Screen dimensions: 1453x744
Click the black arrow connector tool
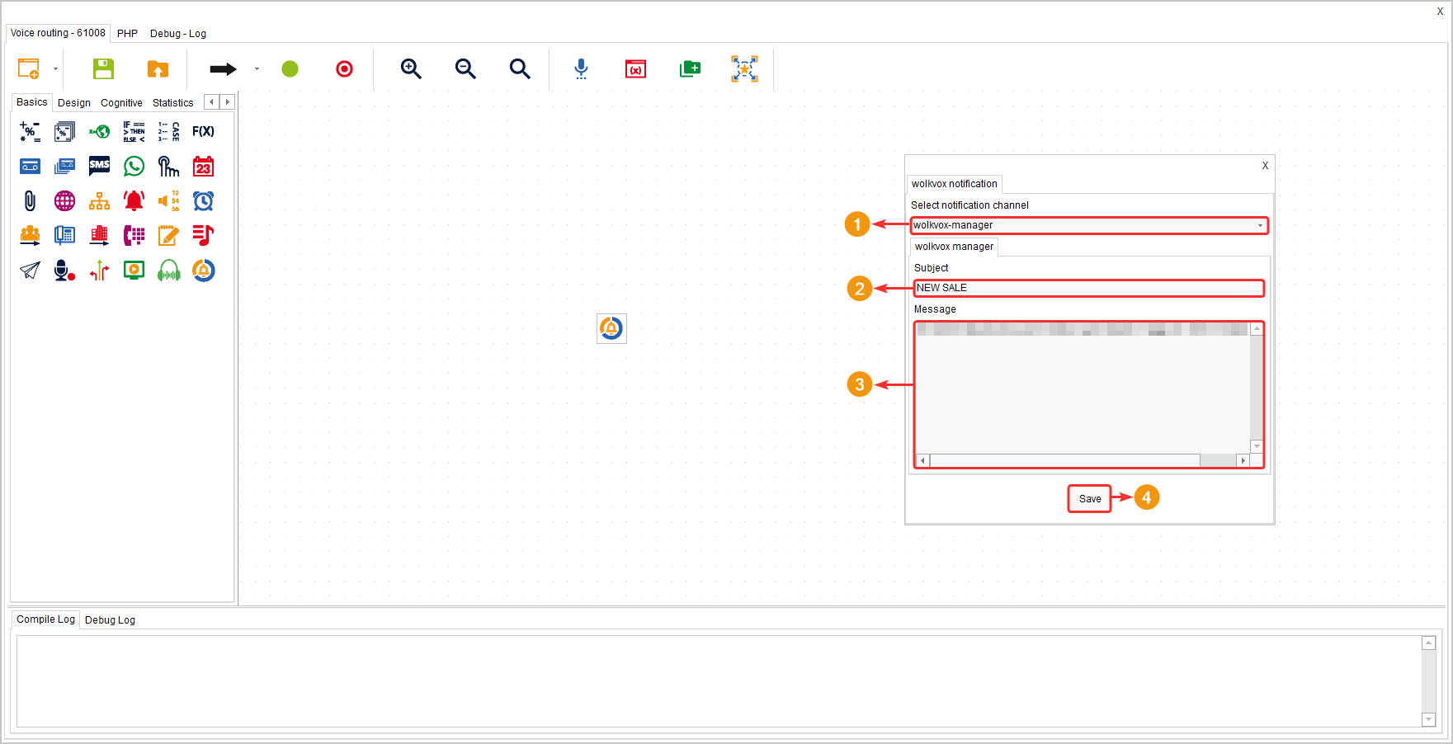coord(223,69)
